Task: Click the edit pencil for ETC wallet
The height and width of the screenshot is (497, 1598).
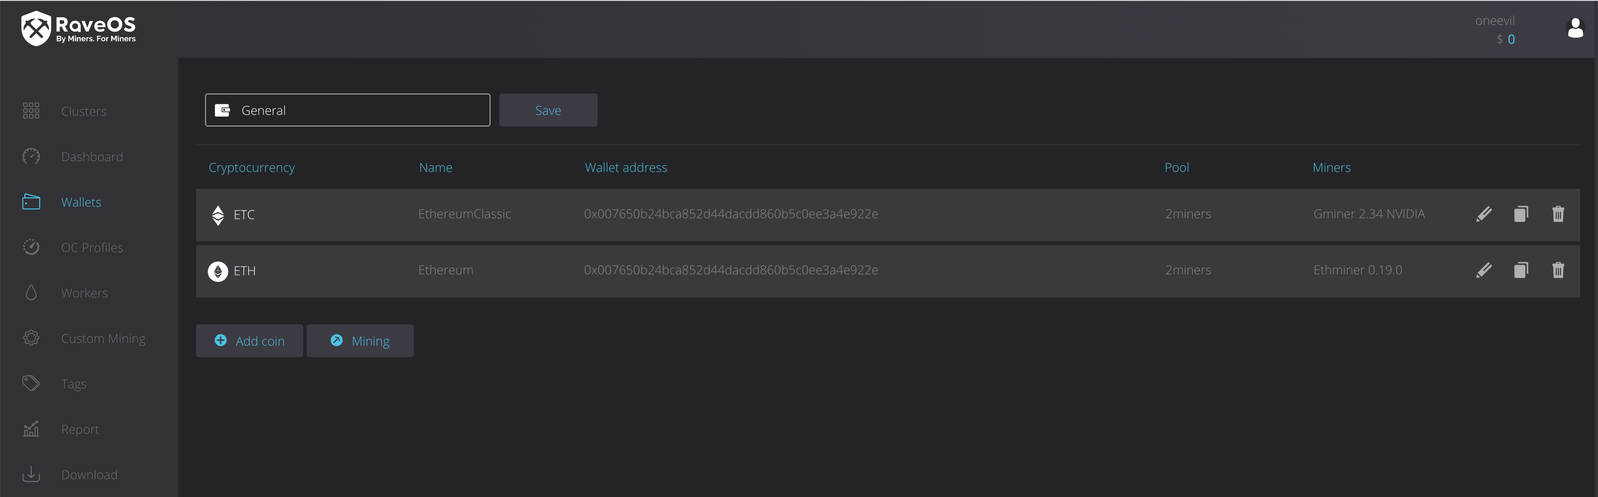Action: click(x=1483, y=214)
